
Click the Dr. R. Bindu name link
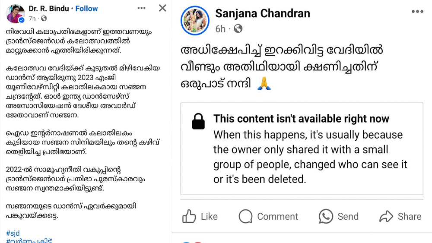48,9
